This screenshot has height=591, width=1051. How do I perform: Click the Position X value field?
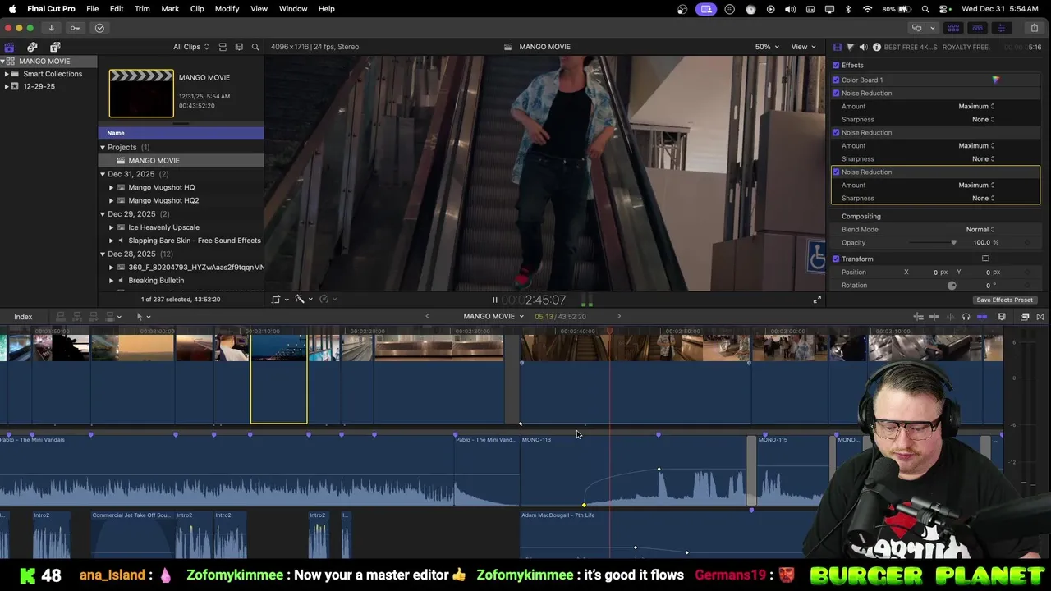tap(936, 273)
